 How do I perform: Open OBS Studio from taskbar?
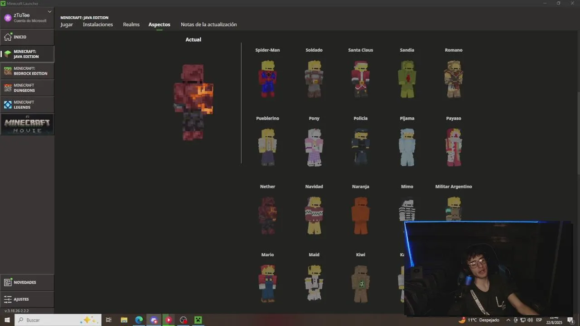coord(183,320)
